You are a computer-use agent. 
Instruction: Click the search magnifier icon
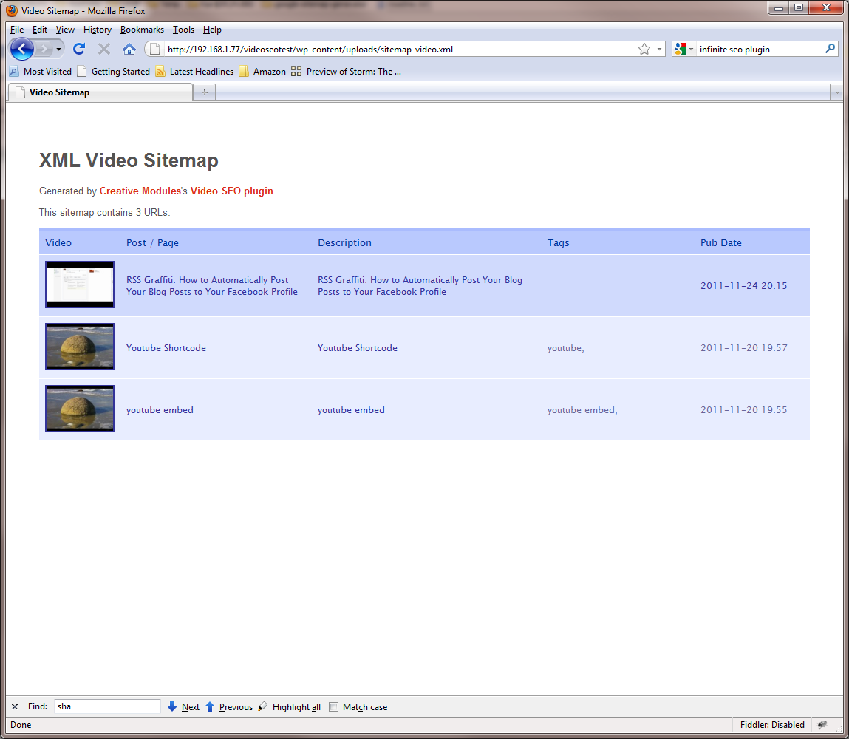830,50
